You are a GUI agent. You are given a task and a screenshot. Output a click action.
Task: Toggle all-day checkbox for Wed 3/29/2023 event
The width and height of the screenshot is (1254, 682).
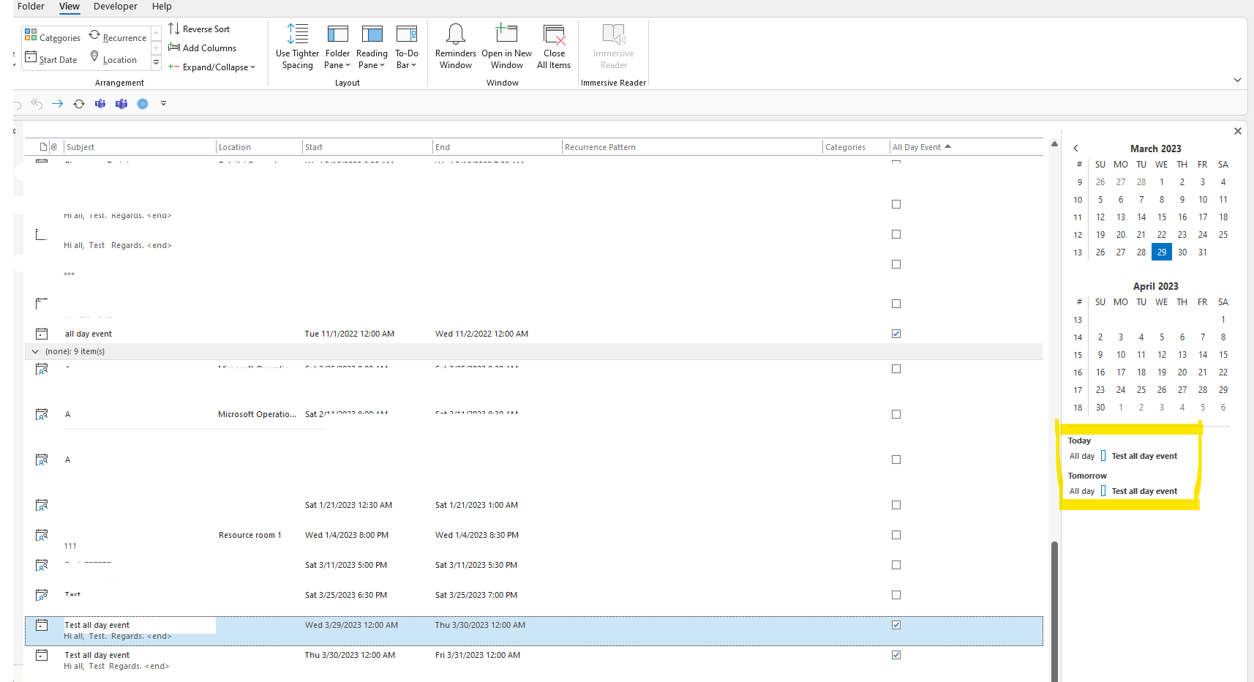pos(896,625)
